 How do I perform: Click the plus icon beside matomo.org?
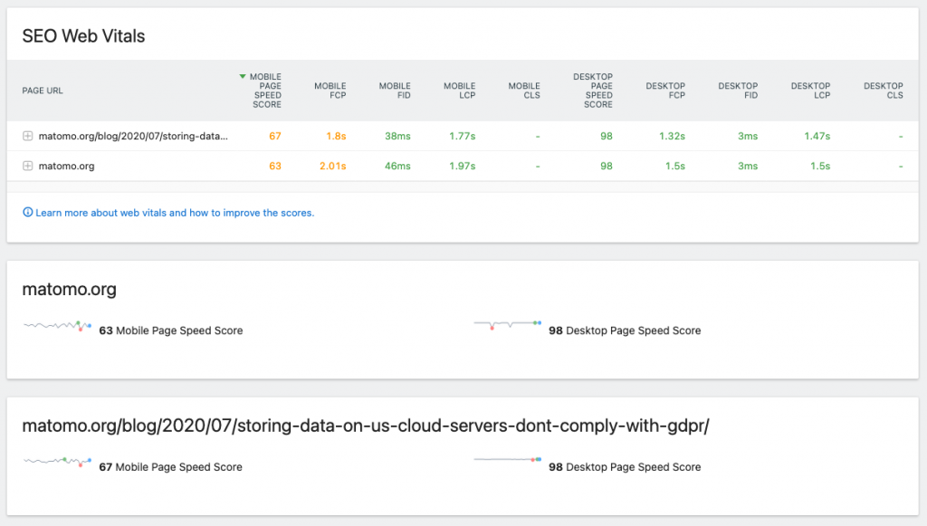[x=27, y=166]
